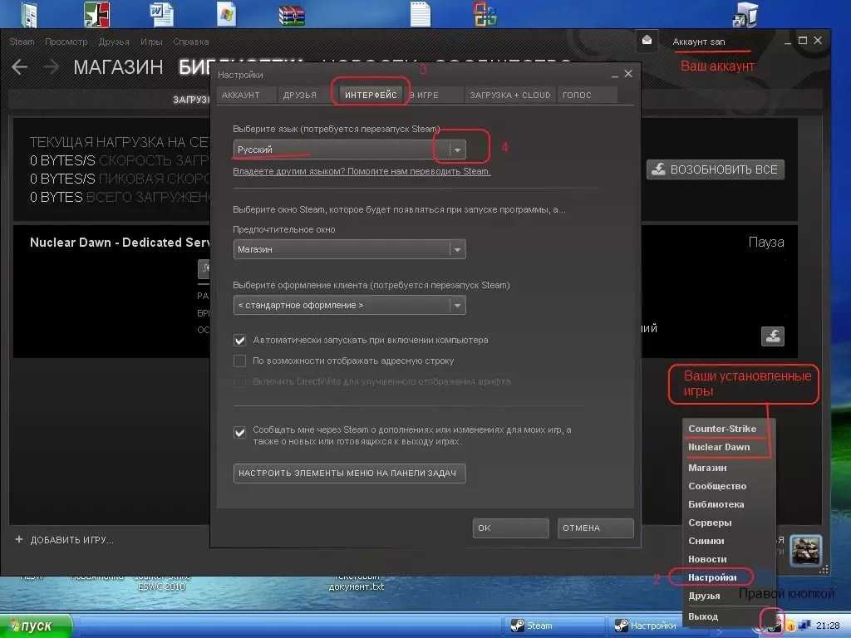This screenshot has width=851, height=638.
Task: Click the ВОЗОБНОВИТЬ ВСЕ button
Action: point(716,169)
